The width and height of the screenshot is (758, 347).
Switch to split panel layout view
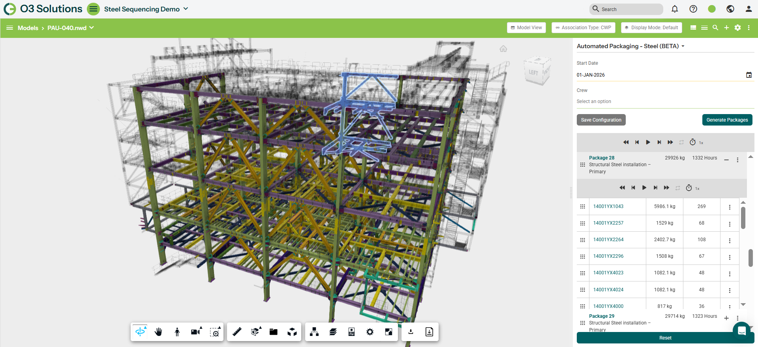click(693, 28)
